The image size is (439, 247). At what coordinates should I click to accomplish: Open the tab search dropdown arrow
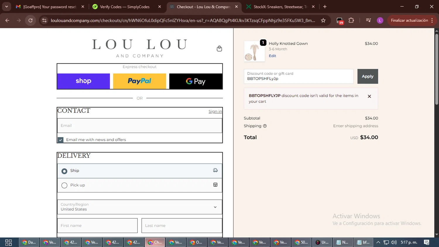(x=6, y=7)
